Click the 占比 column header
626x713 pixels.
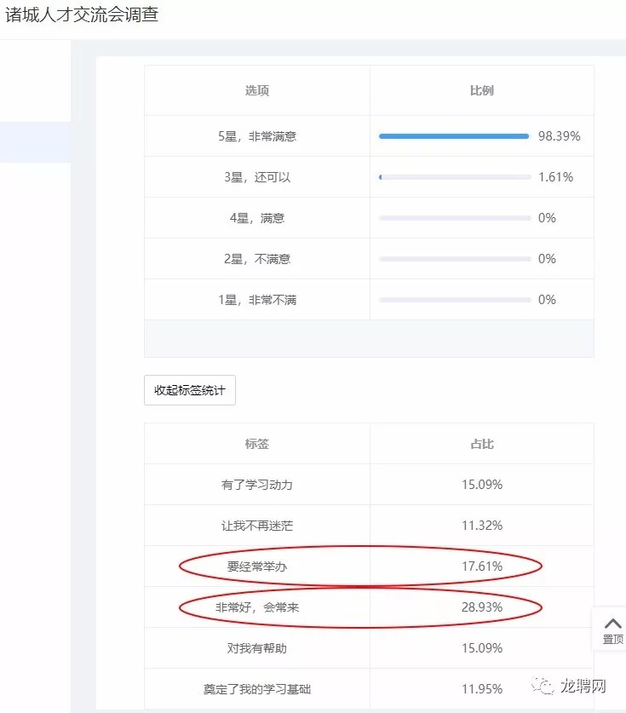click(482, 444)
